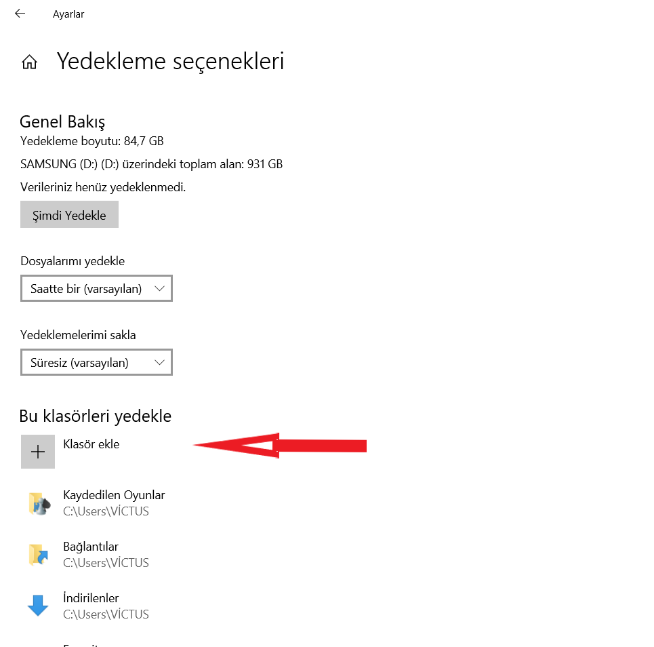654x647 pixels.
Task: Click the Ayarlar window title
Action: click(68, 14)
